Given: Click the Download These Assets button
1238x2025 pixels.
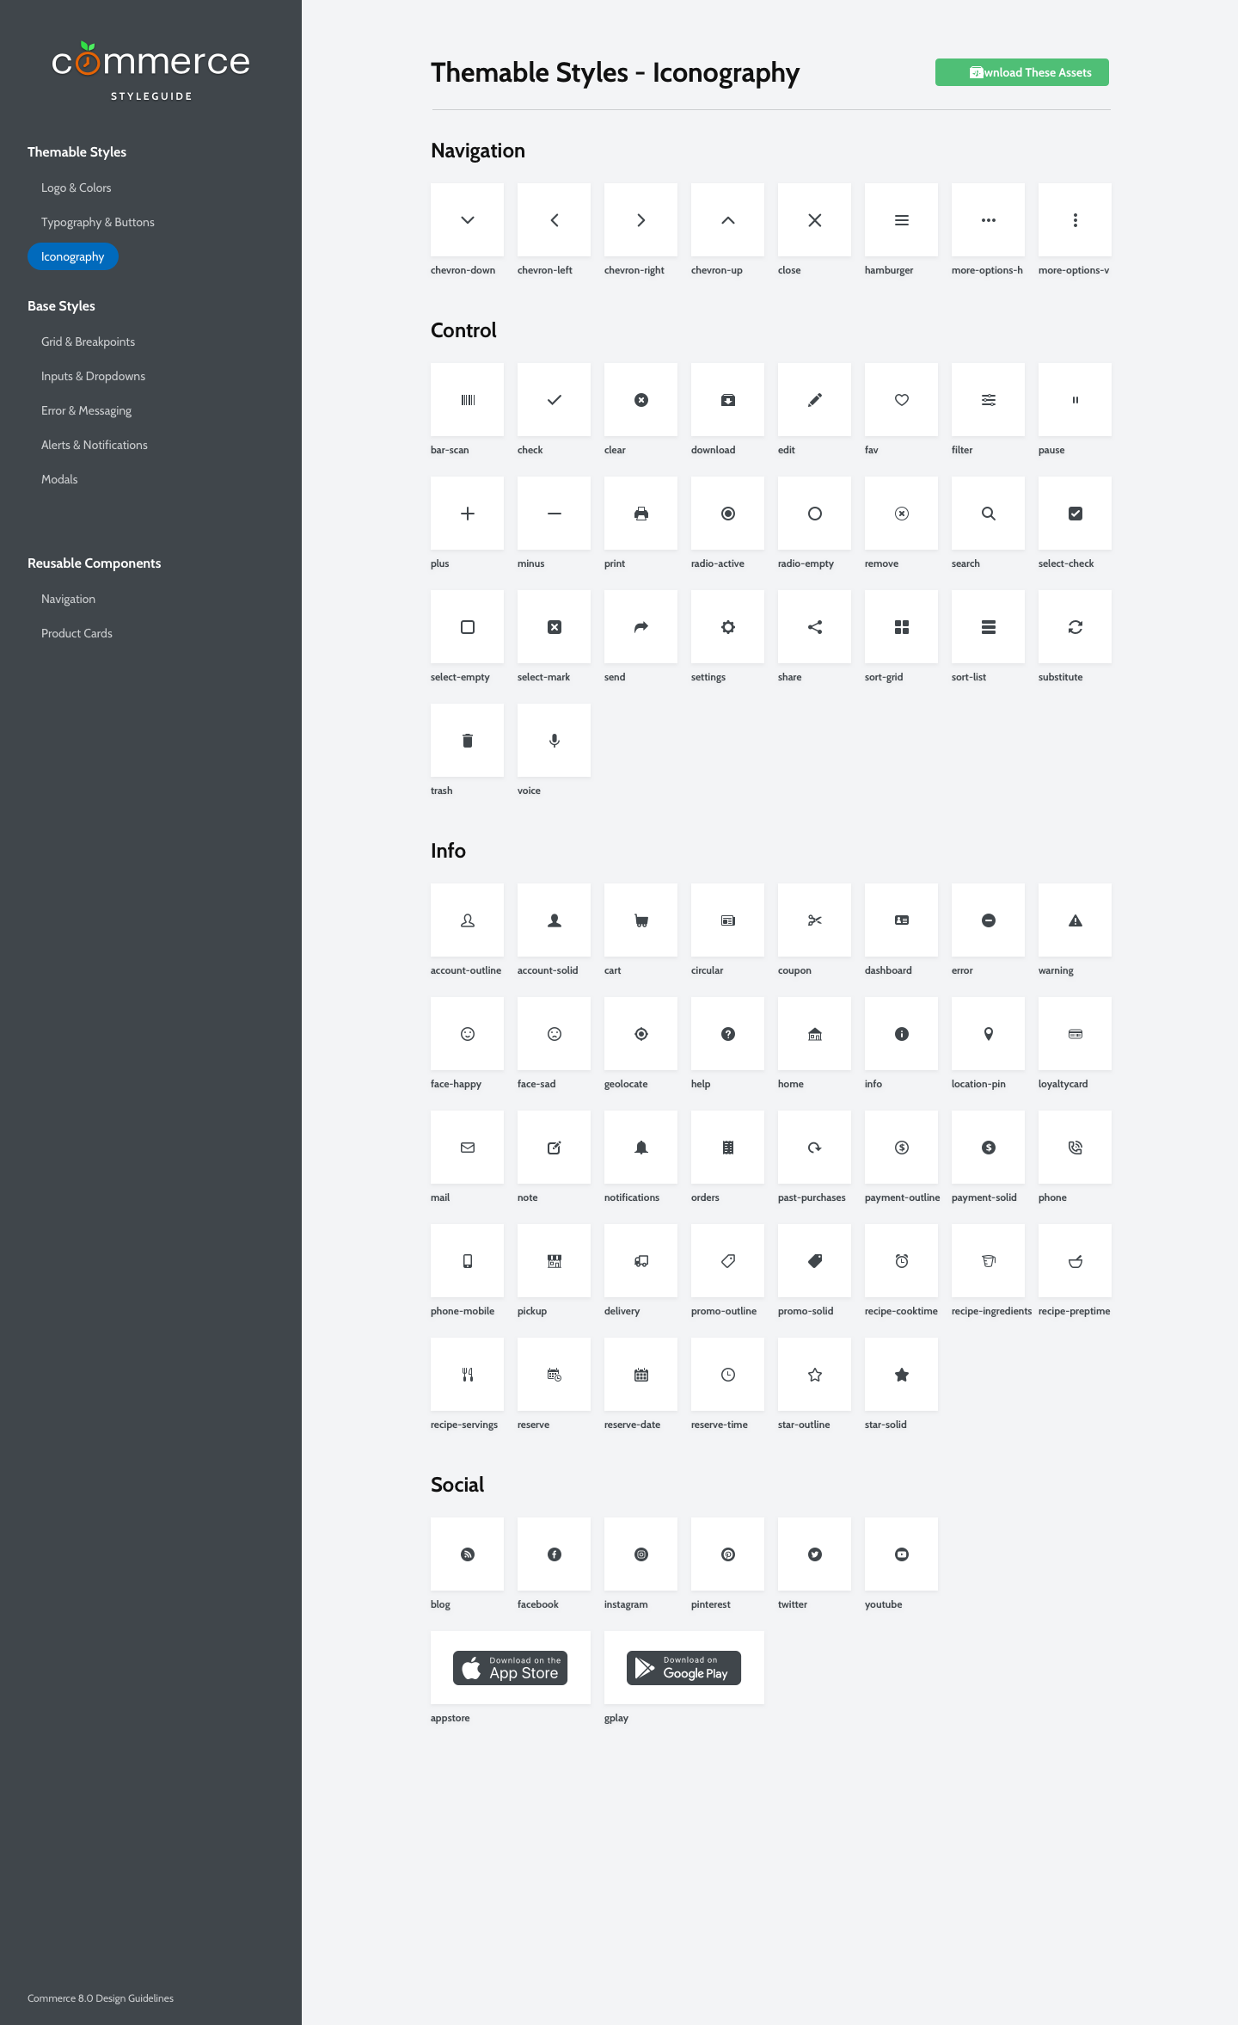Looking at the screenshot, I should (x=1021, y=72).
